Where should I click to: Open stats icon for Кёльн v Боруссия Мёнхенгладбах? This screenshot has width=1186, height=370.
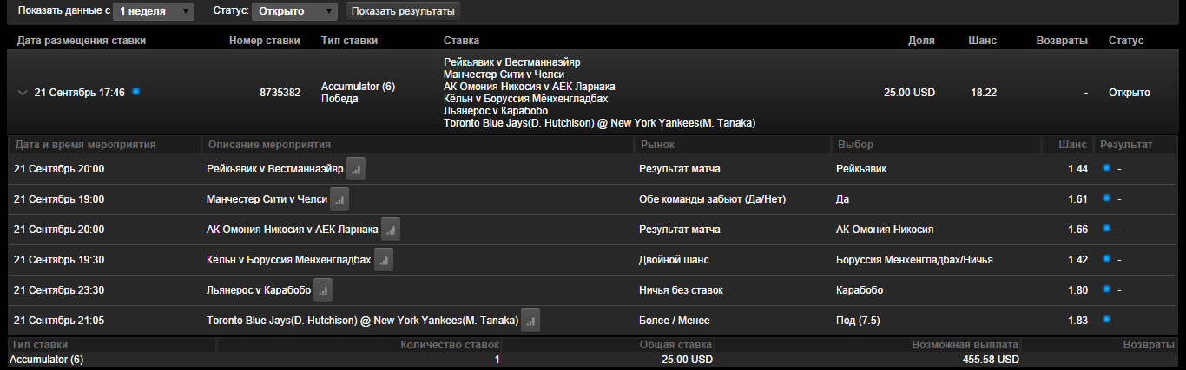point(384,260)
